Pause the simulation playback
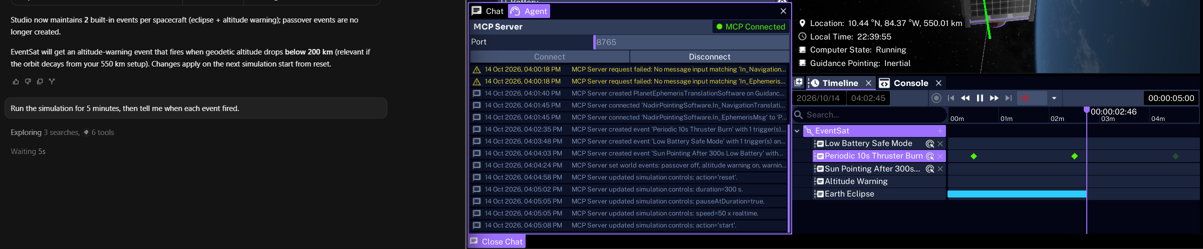This screenshot has height=249, width=1203. (980, 98)
